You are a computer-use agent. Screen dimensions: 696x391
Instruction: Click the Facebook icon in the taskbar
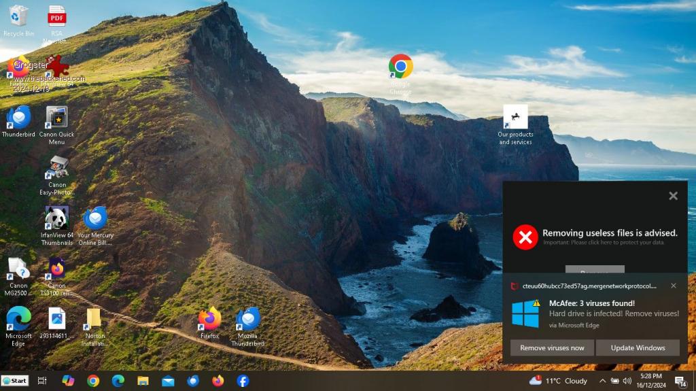pyautogui.click(x=243, y=381)
